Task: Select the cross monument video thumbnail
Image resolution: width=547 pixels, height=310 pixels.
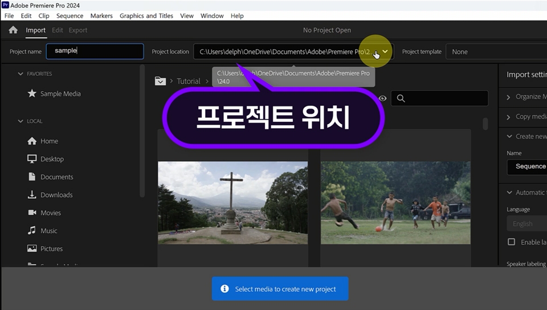Action: tap(233, 203)
